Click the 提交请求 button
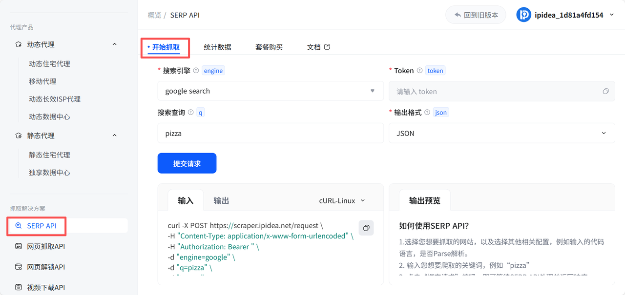 point(187,163)
